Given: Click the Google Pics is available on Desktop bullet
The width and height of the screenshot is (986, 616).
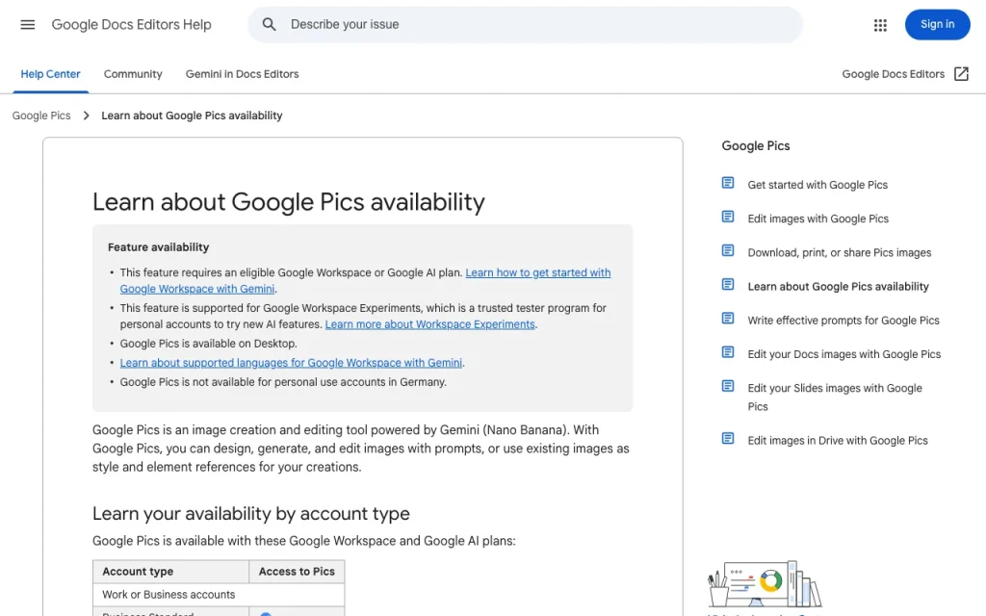Looking at the screenshot, I should pyautogui.click(x=208, y=344).
